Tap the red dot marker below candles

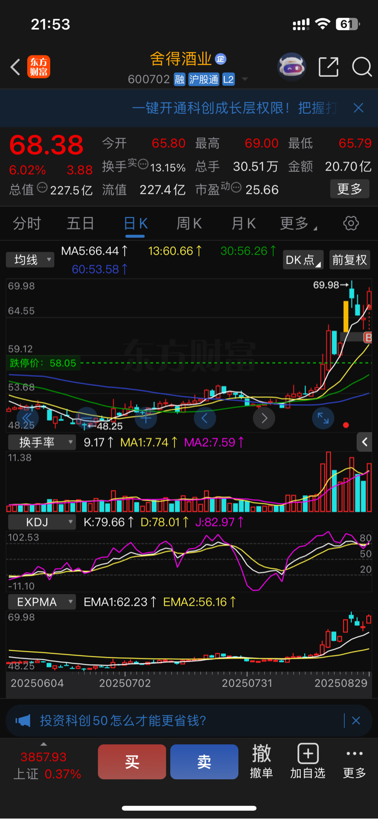(346, 425)
